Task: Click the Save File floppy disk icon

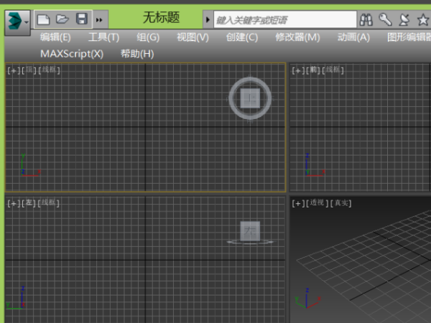Action: point(82,19)
